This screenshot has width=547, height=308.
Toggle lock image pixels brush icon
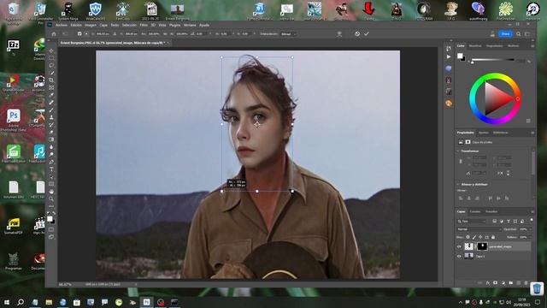point(474,237)
